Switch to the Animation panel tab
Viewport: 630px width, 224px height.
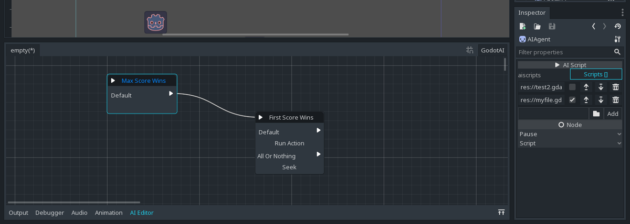[x=109, y=212]
